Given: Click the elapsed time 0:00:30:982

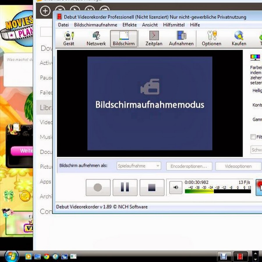Looking at the screenshot, I should pyautogui.click(x=196, y=182).
